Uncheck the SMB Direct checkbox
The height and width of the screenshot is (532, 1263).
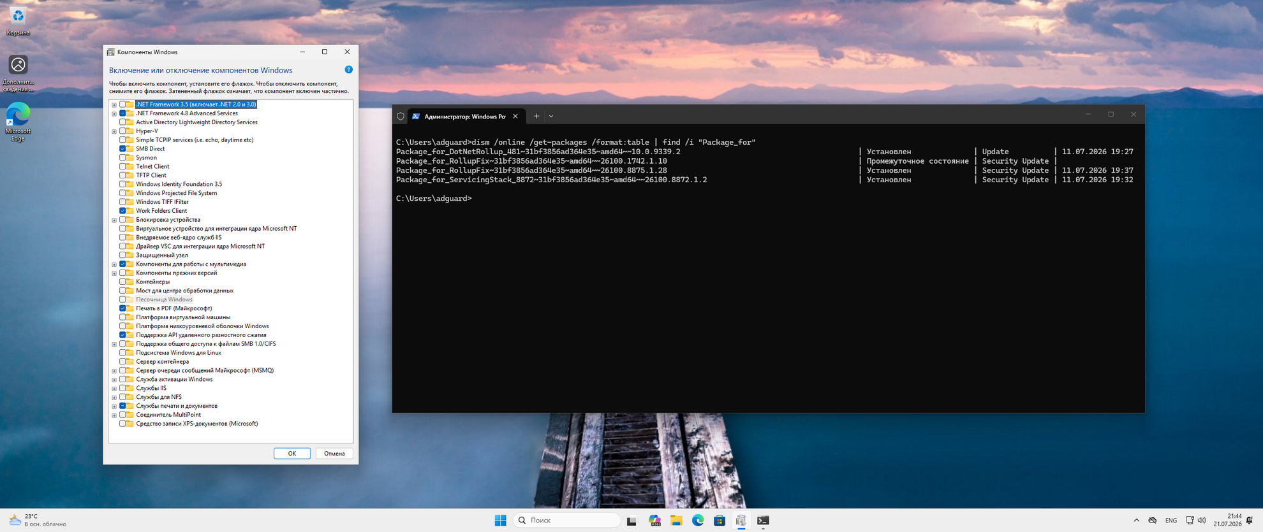122,148
